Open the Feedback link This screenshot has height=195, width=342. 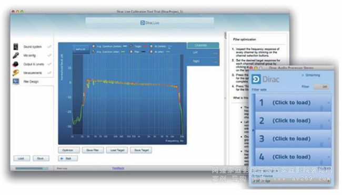(118, 168)
